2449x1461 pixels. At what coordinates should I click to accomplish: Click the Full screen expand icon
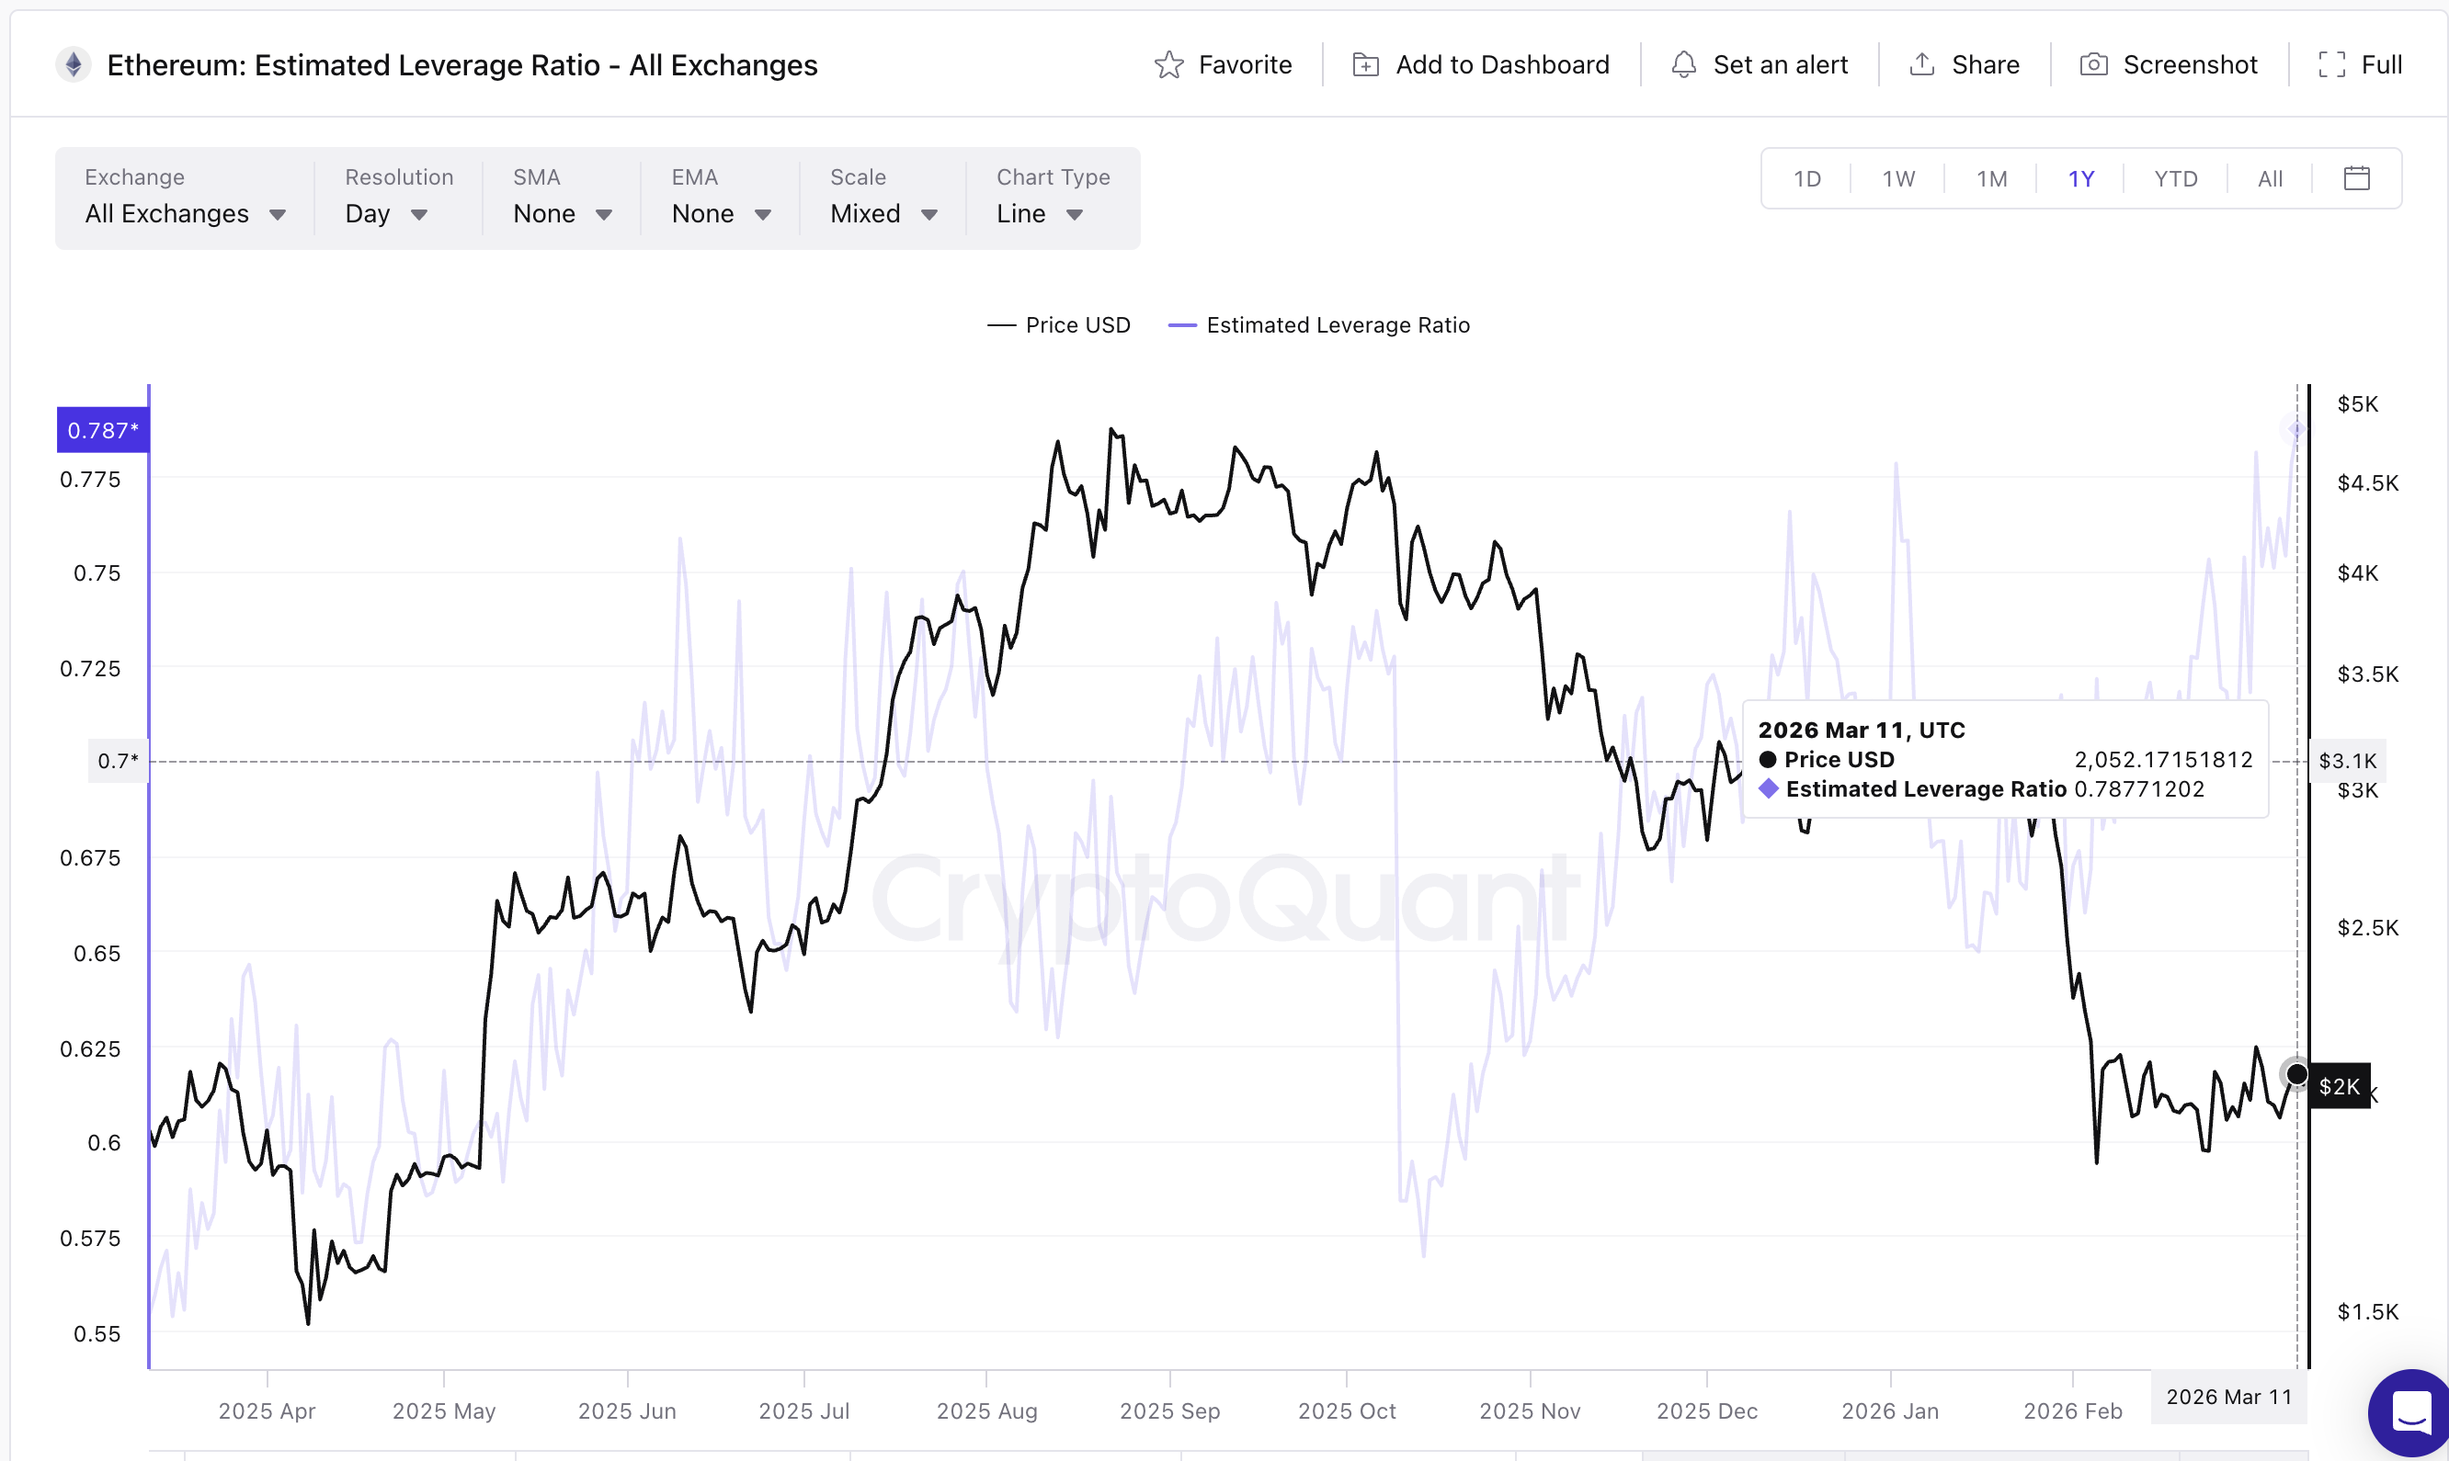click(2330, 65)
